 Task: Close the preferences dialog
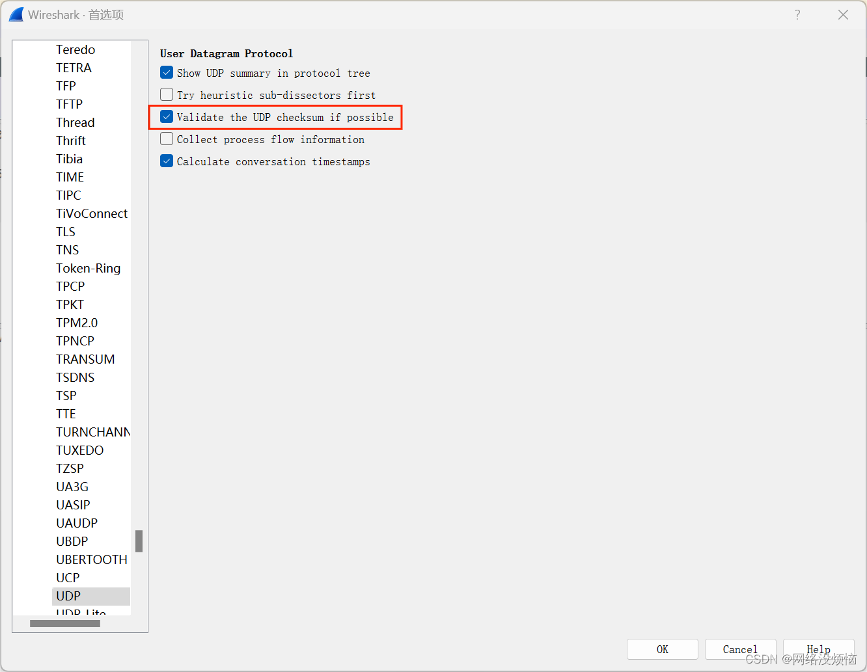click(x=843, y=15)
